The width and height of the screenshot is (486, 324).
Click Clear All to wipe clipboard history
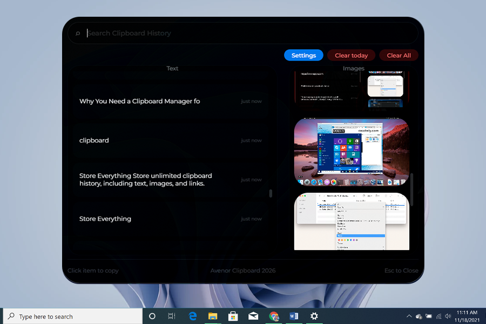399,55
